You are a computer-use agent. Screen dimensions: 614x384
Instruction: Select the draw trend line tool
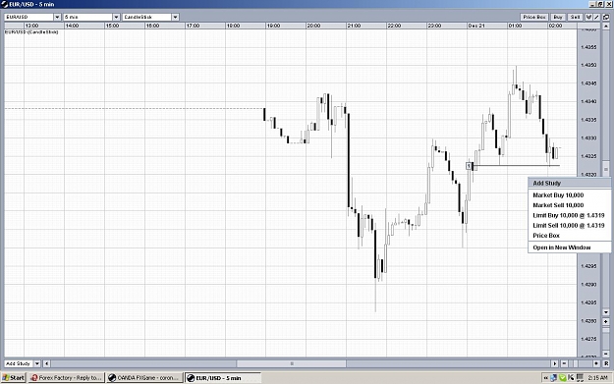point(596,17)
